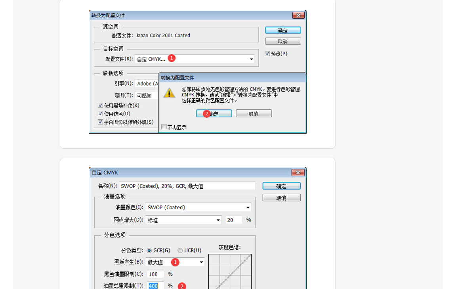The image size is (454, 289).
Task: Edit the 黑色油墨限制 value field
Action: point(155,274)
